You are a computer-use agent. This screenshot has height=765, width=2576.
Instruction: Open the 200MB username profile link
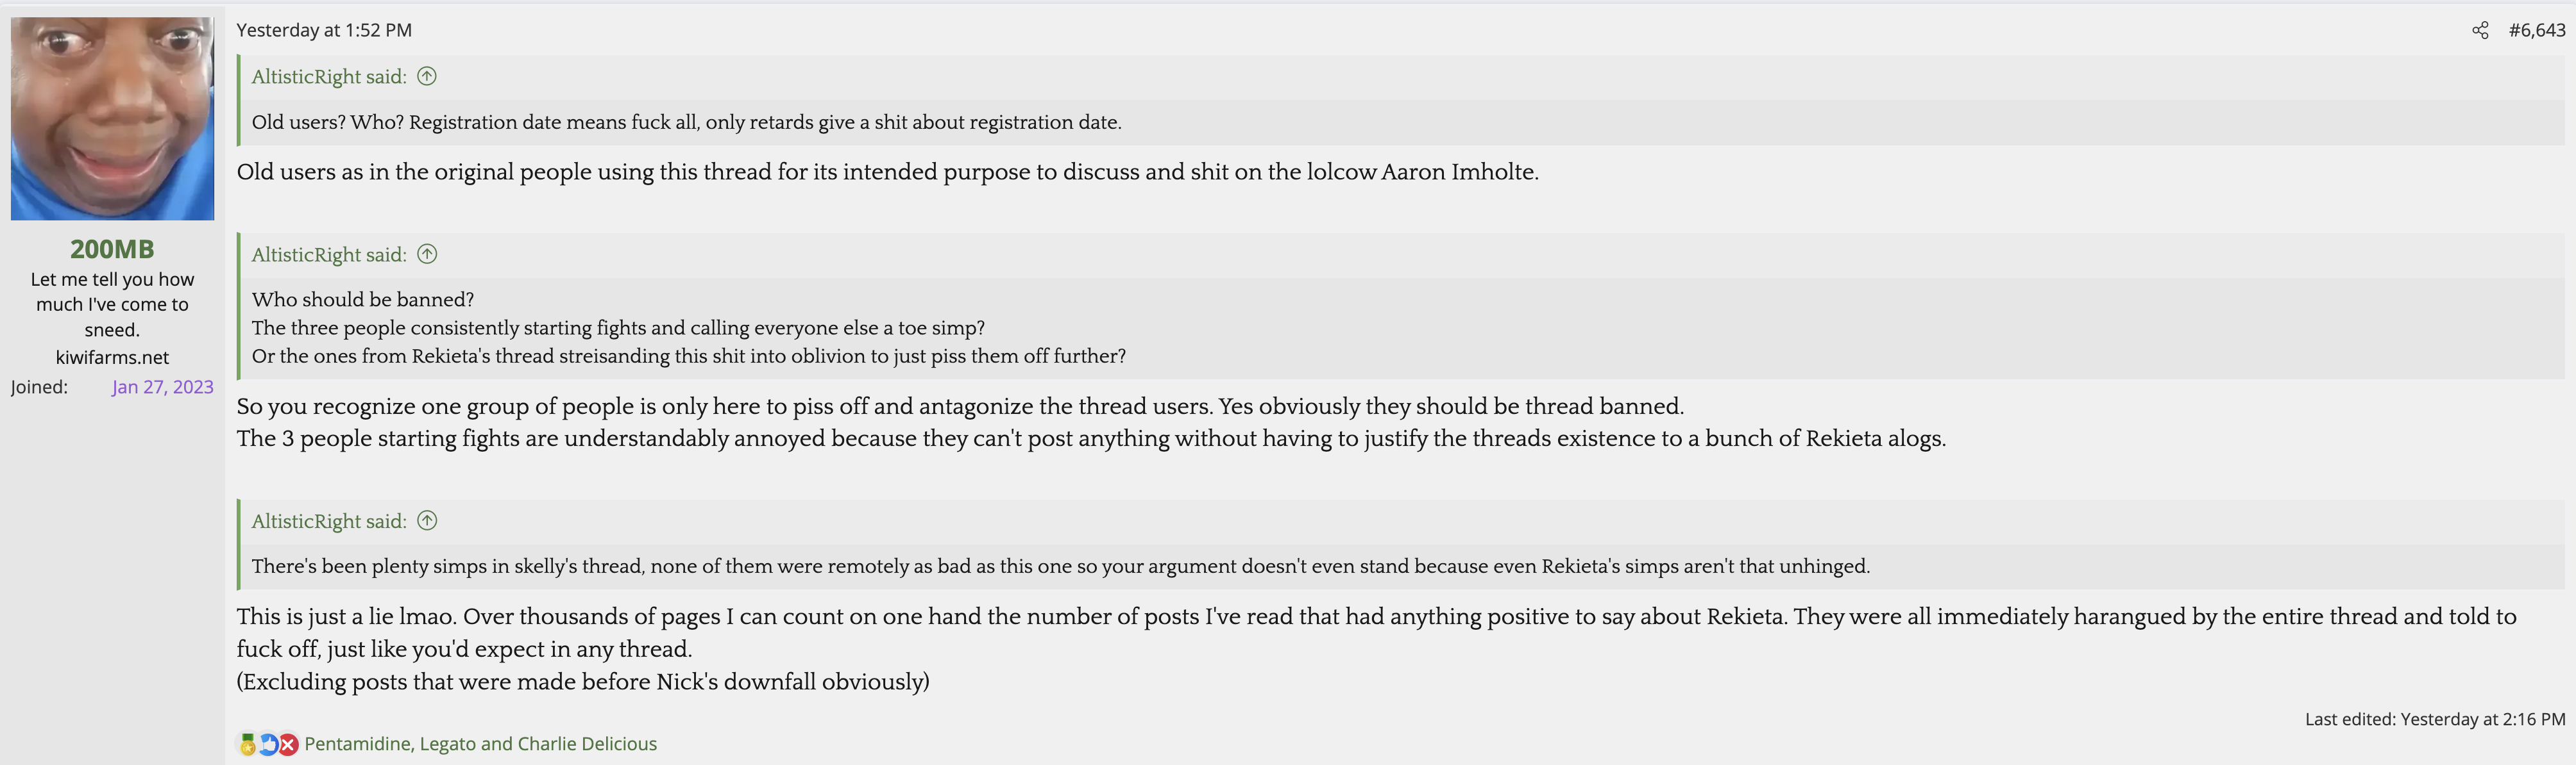pyautogui.click(x=112, y=249)
